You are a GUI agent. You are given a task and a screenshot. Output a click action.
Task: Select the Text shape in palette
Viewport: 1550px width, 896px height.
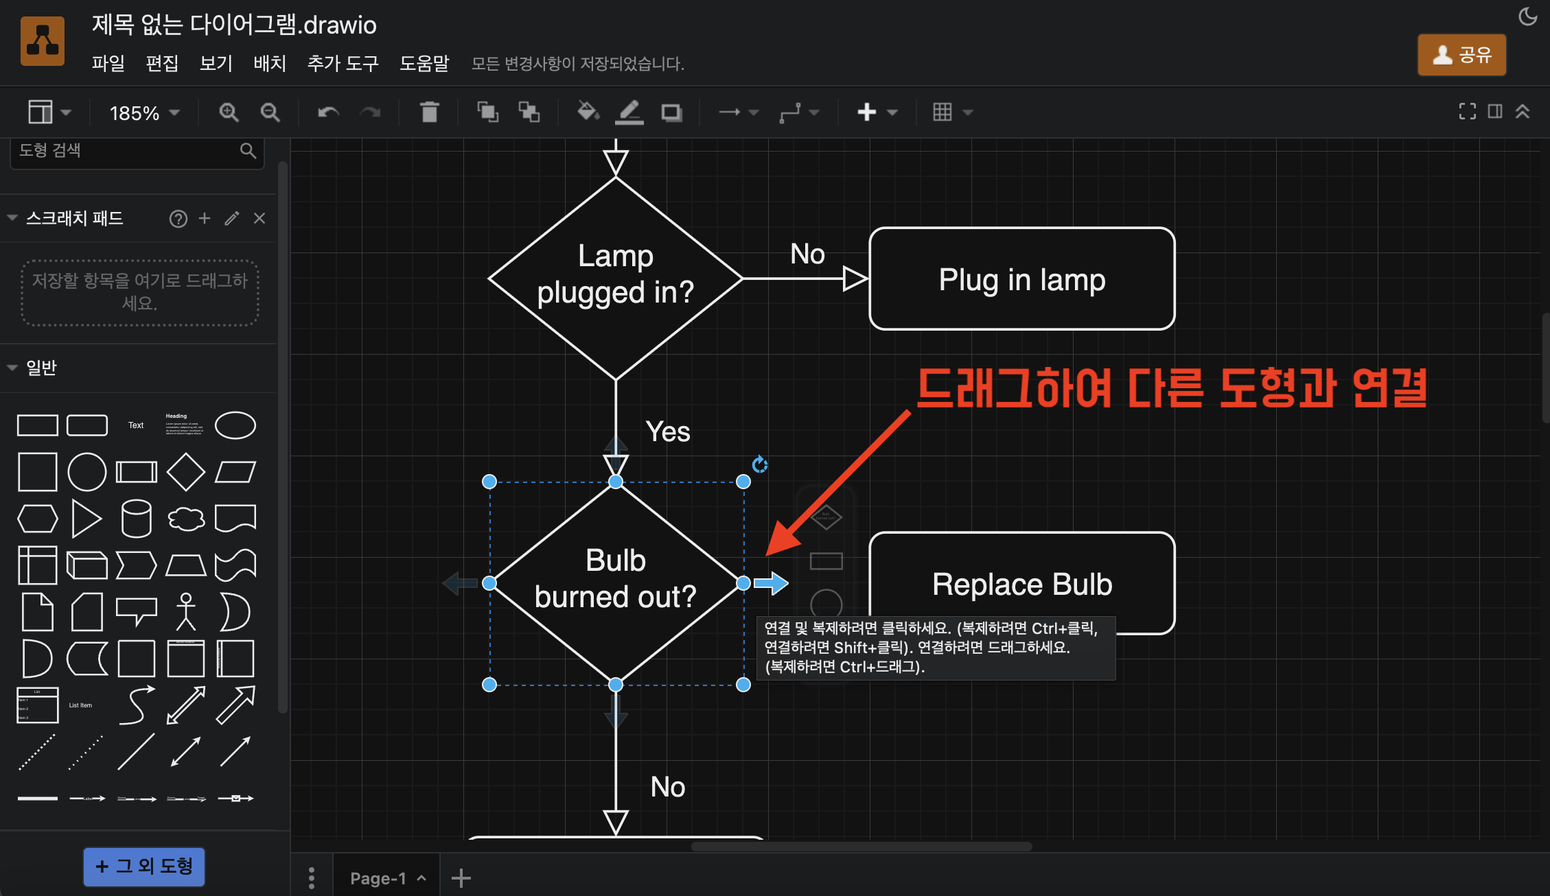[x=136, y=425]
